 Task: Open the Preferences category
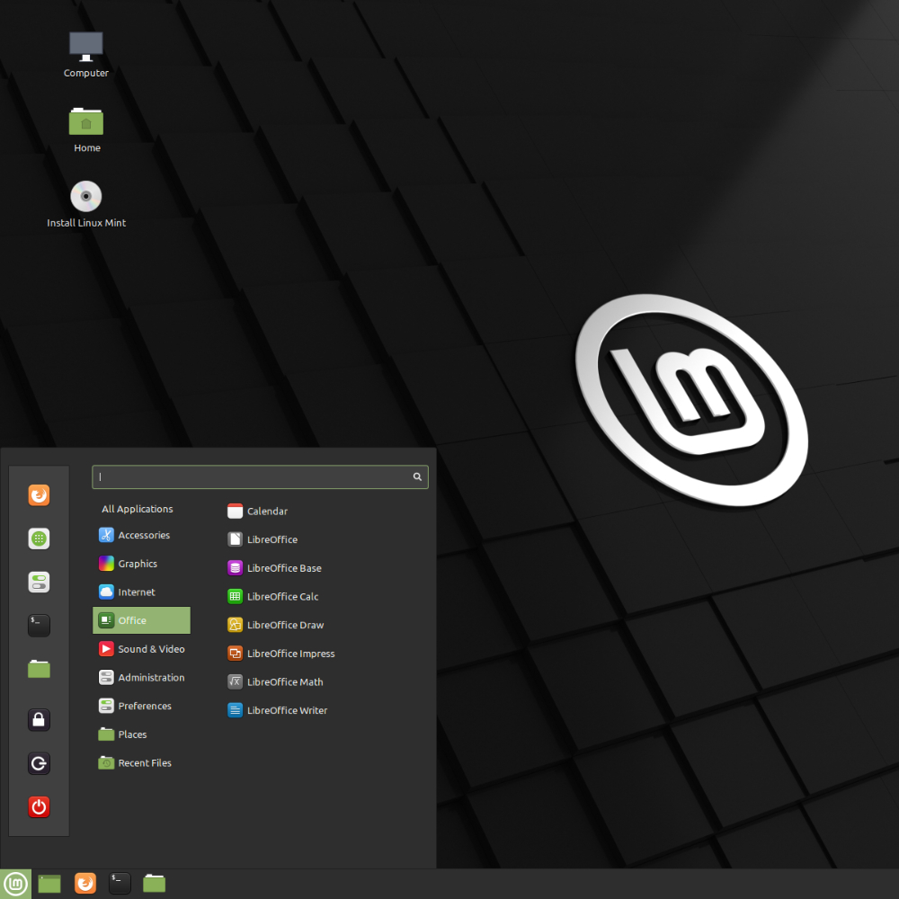pos(141,706)
